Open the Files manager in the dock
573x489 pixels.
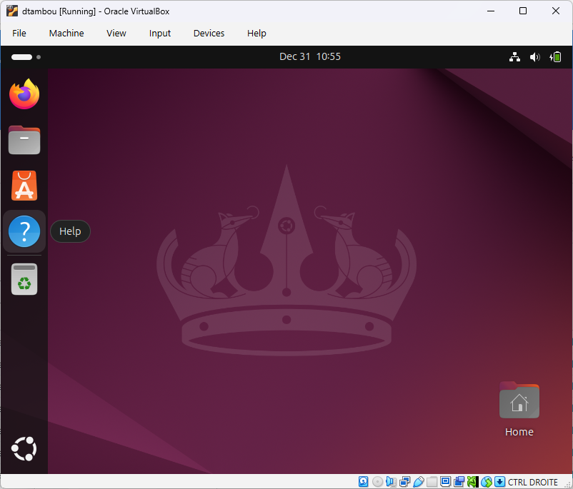pyautogui.click(x=24, y=140)
